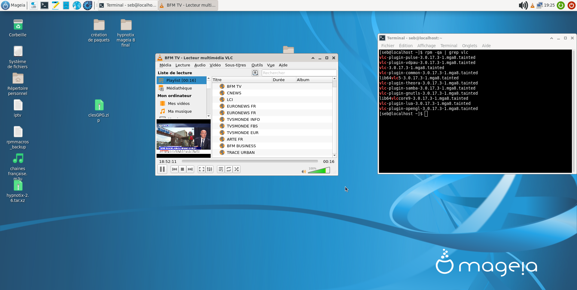The height and width of the screenshot is (290, 577).
Task: Select BFM TV playlist entry
Action: pyautogui.click(x=272, y=86)
